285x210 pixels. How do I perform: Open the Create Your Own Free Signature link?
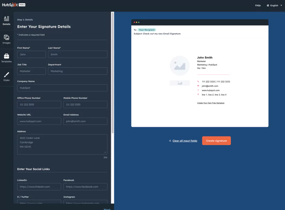pyautogui.click(x=211, y=103)
